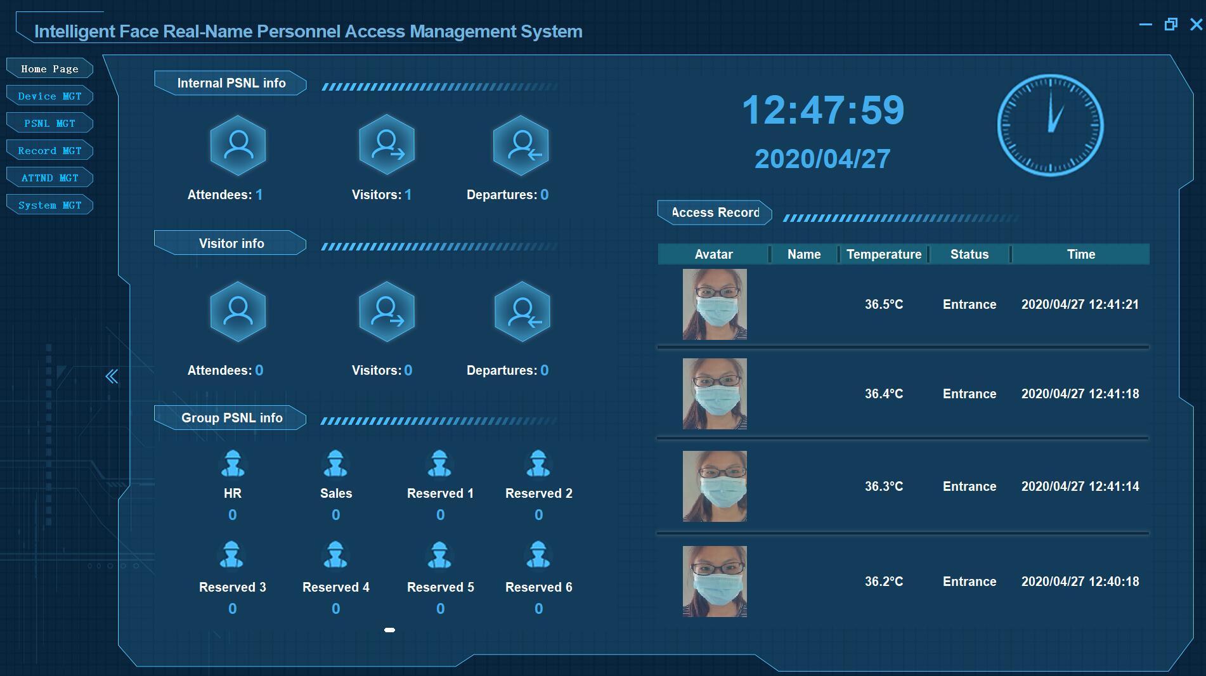Click the analog clock widget
This screenshot has height=676, width=1206.
click(1050, 126)
